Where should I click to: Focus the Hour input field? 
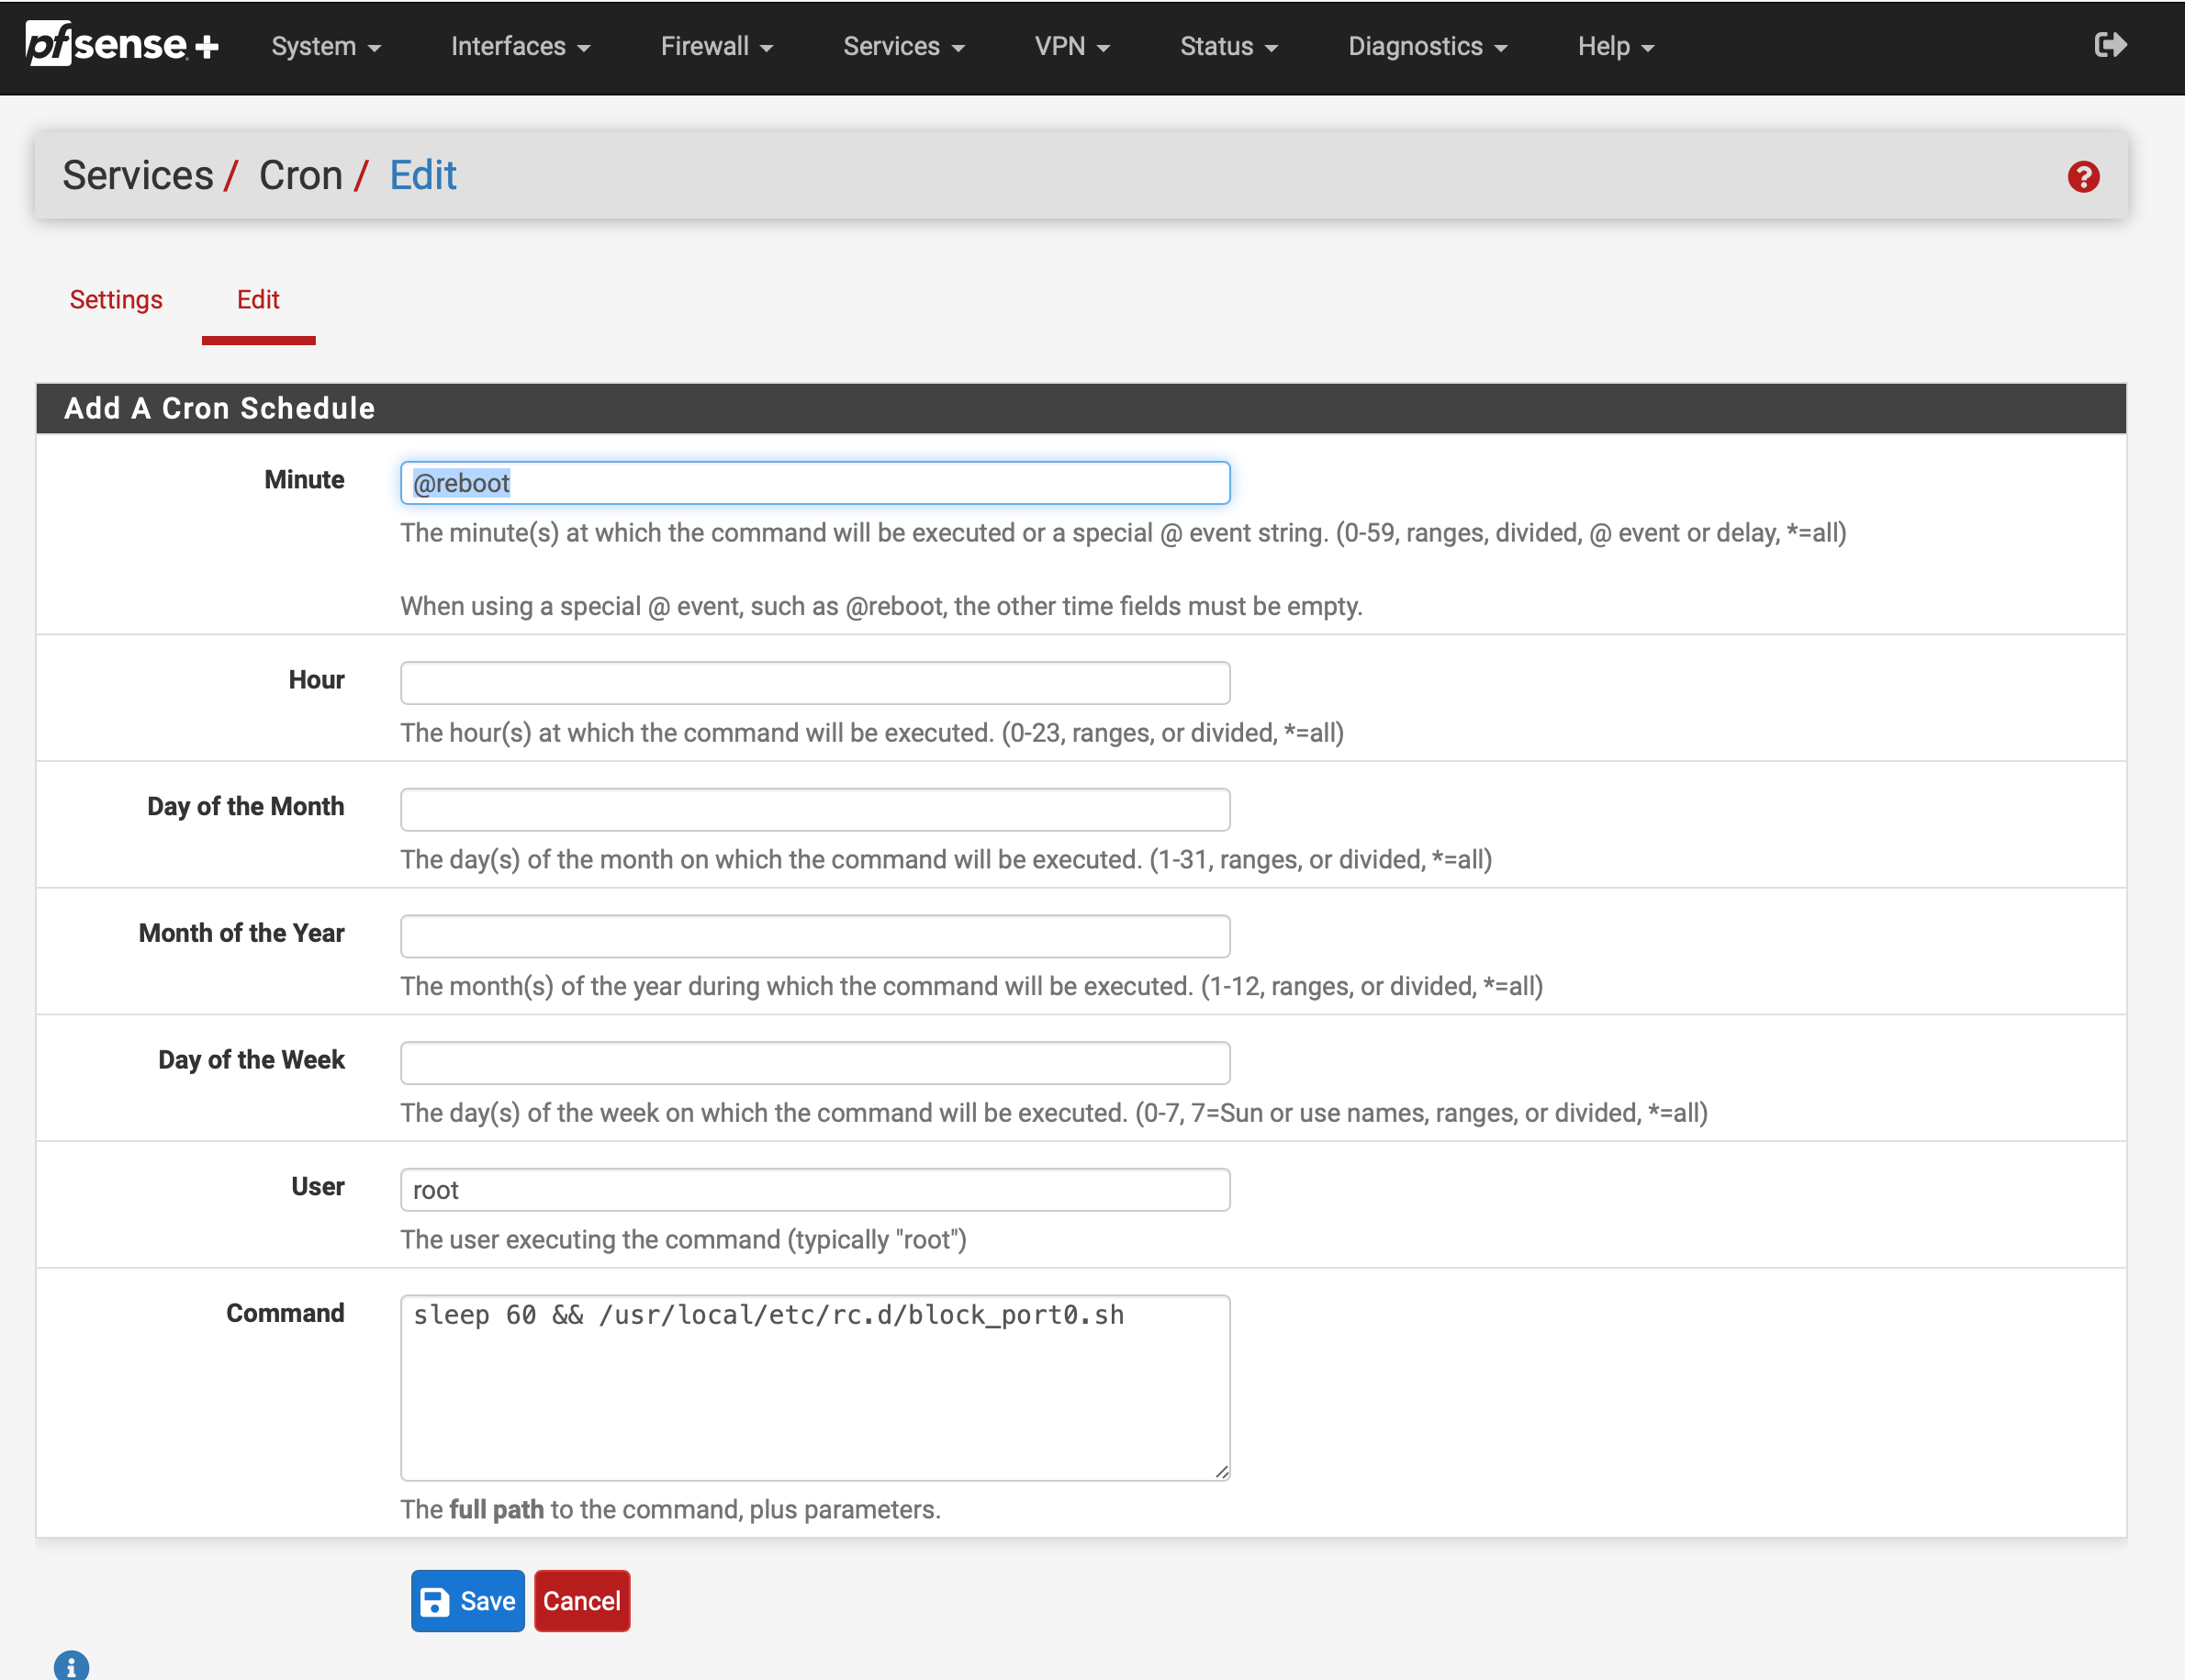pyautogui.click(x=814, y=683)
